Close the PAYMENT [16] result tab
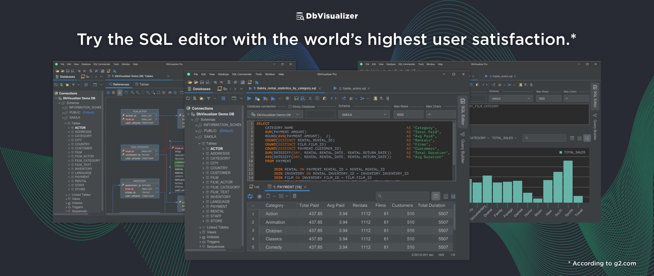 pyautogui.click(x=305, y=187)
